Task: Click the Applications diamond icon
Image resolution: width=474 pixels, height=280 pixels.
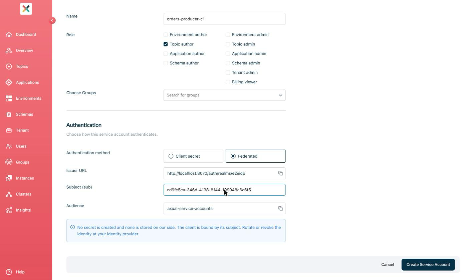Action: [x=9, y=83]
